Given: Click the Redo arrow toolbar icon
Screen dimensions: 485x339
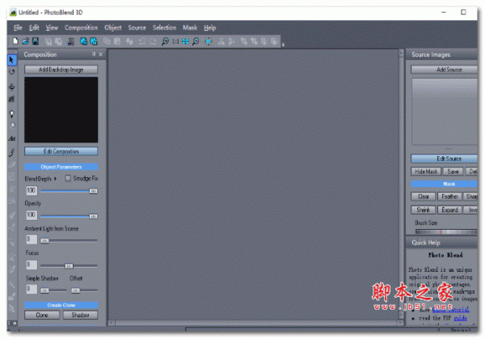Looking at the screenshot, I should (x=153, y=41).
